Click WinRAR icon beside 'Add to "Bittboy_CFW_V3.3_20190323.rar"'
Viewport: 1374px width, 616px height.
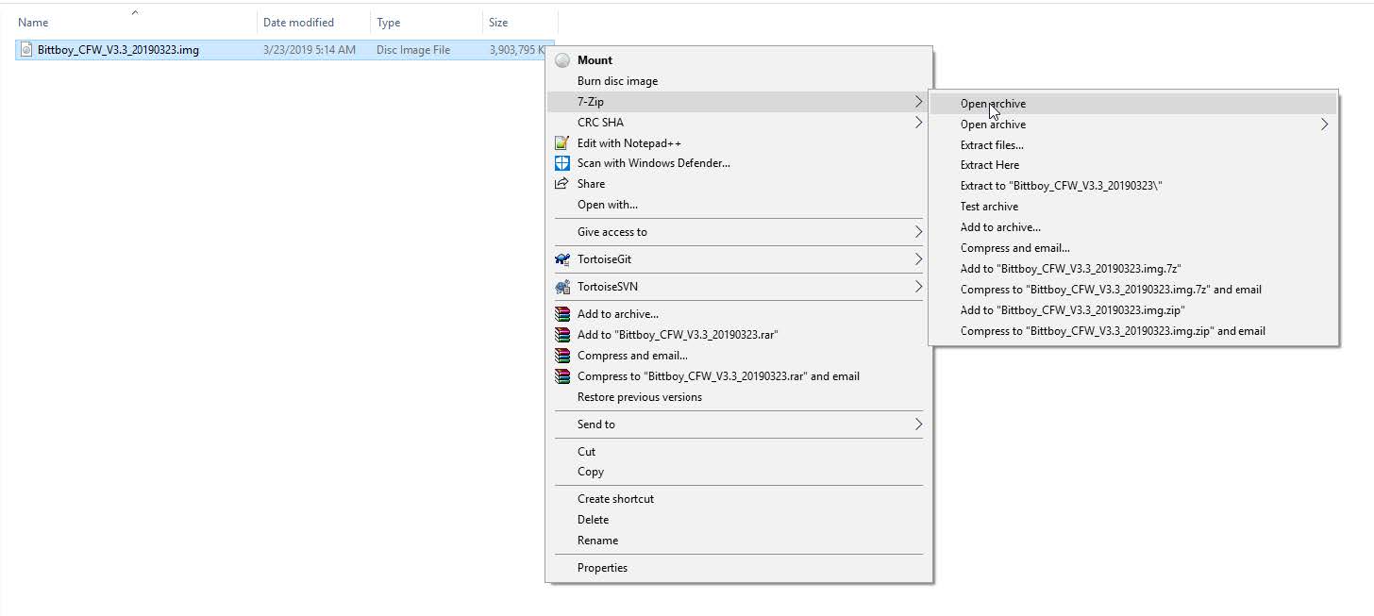click(x=562, y=335)
